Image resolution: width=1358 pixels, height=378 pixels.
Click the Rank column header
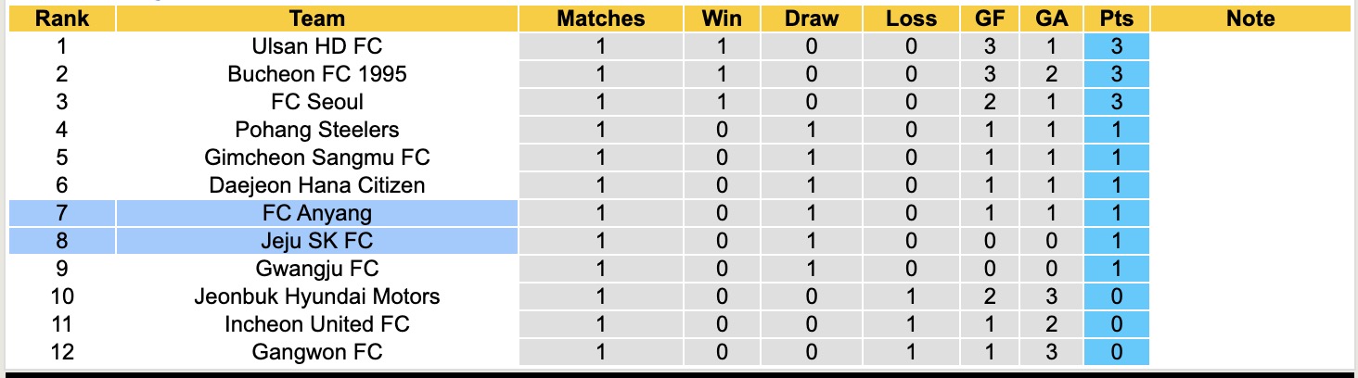(x=61, y=19)
